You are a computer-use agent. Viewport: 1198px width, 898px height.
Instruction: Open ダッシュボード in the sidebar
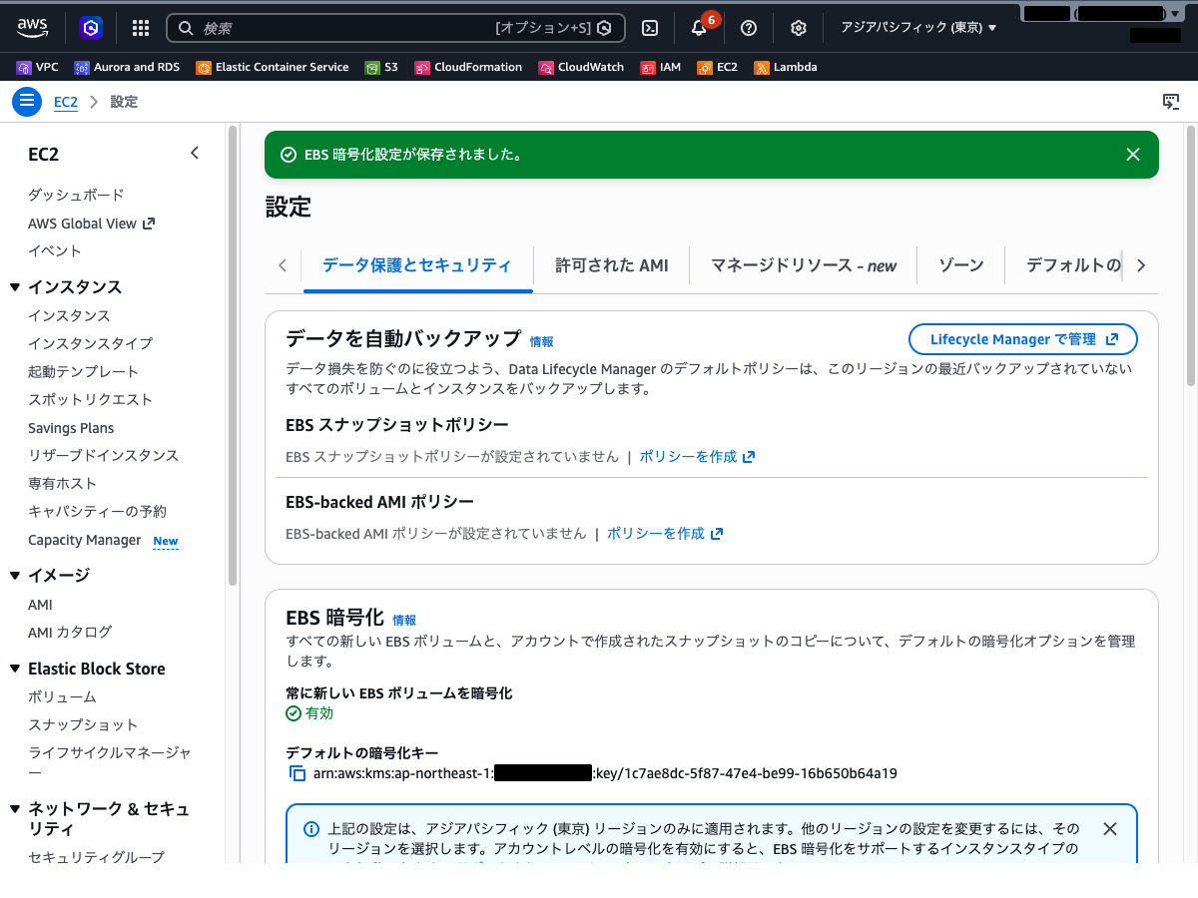[76, 195]
